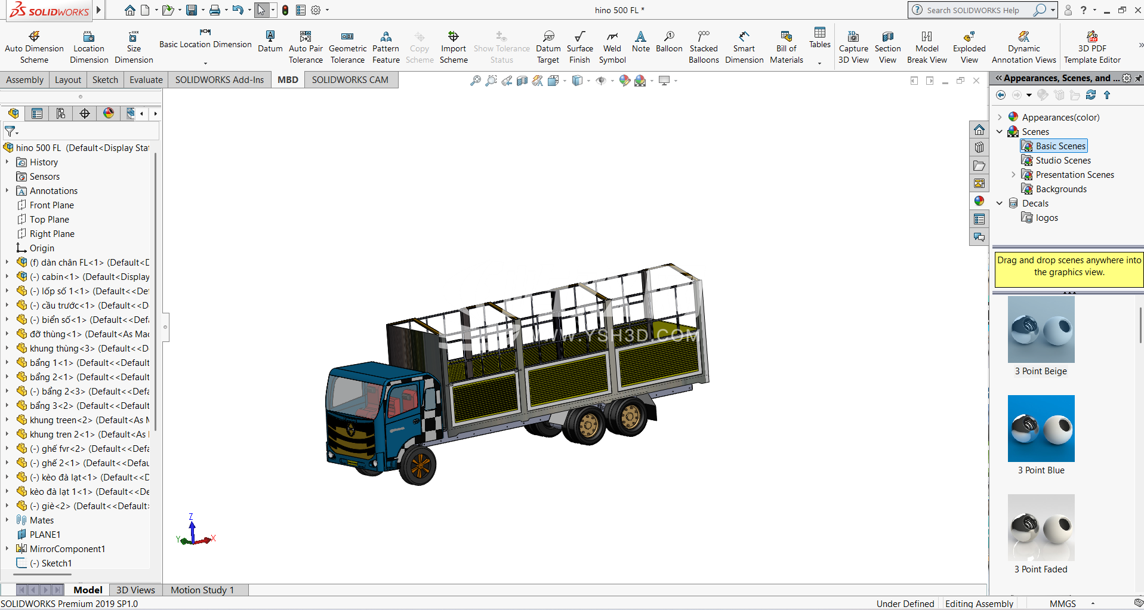Expand the cabin<1> component node
The width and height of the screenshot is (1144, 610).
coord(7,276)
